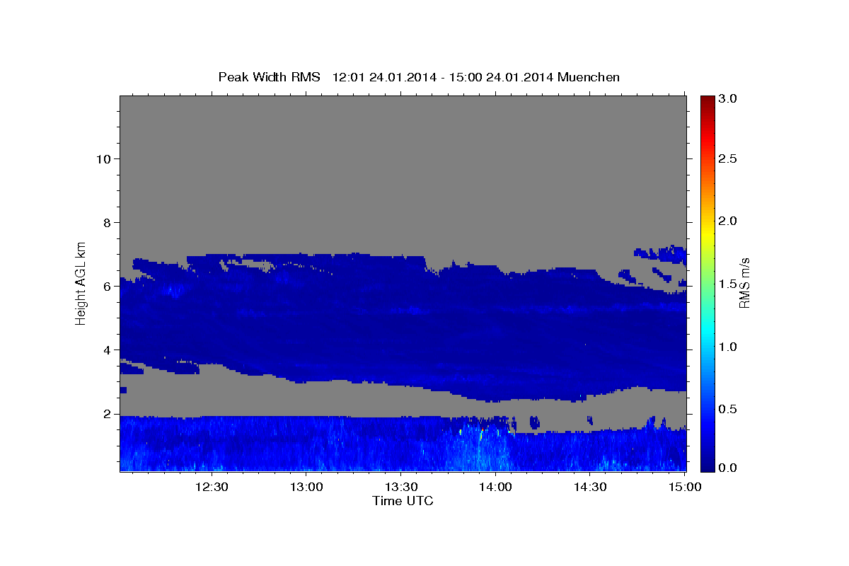Screen dimensions: 849x566
Task: Click the colorbar label '1.0'
Action: pos(727,347)
